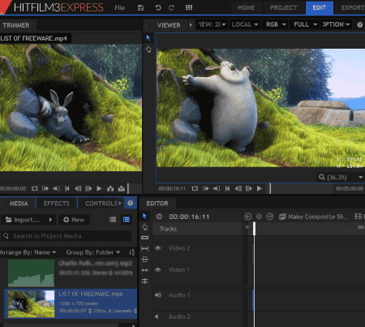This screenshot has height=327, width=365.
Task: Select the slide tool below slip tool
Action: pyautogui.click(x=144, y=260)
